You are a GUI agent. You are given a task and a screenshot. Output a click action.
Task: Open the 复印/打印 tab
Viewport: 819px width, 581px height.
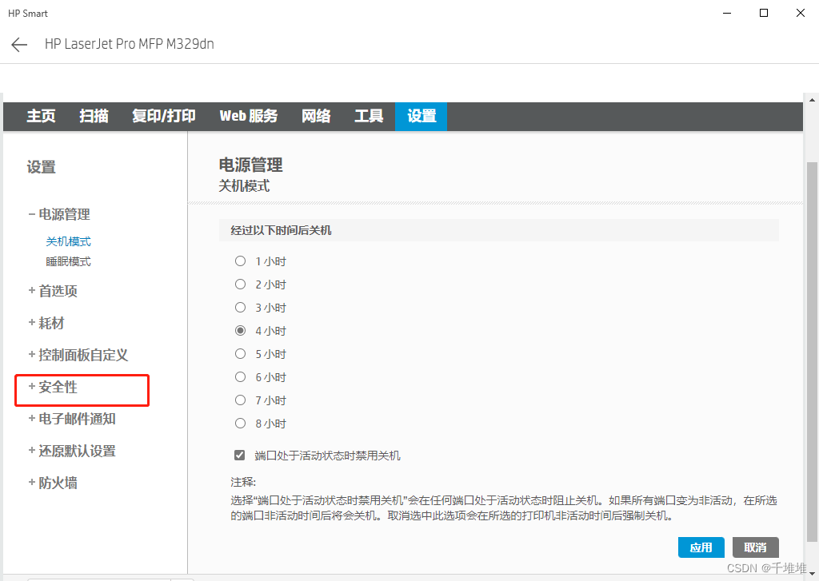tap(163, 116)
